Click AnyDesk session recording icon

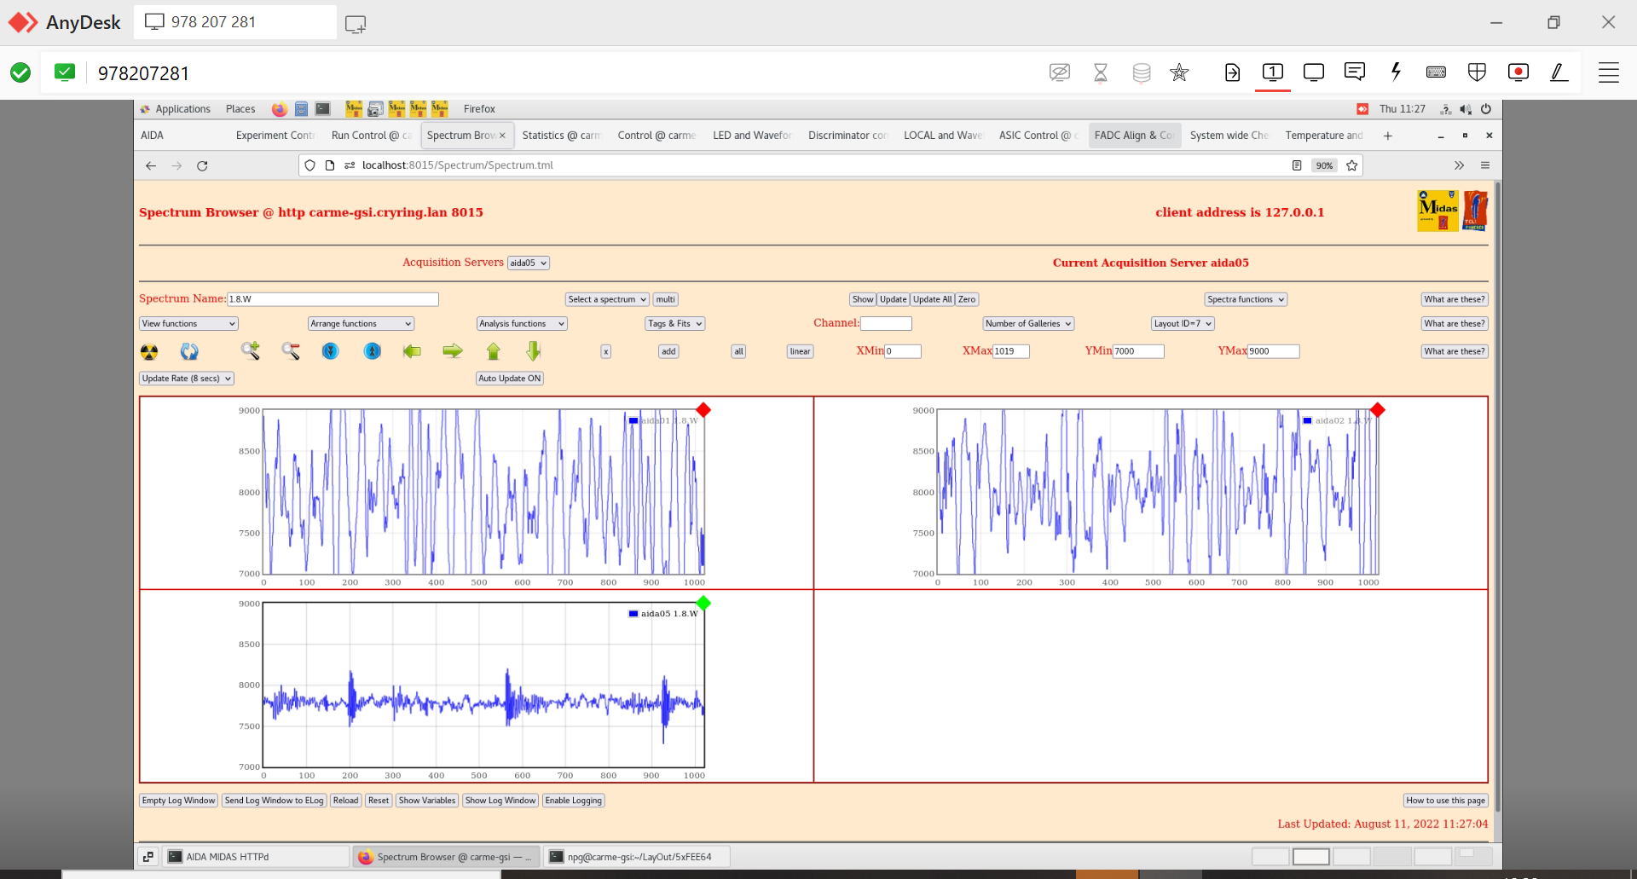pos(1518,72)
